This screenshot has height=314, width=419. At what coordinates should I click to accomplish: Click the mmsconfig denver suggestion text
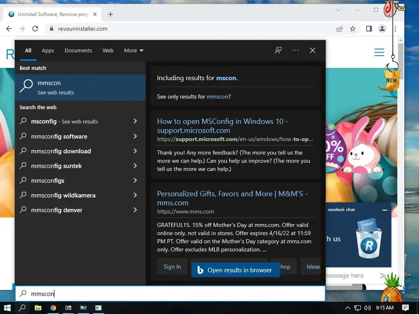pyautogui.click(x=56, y=210)
